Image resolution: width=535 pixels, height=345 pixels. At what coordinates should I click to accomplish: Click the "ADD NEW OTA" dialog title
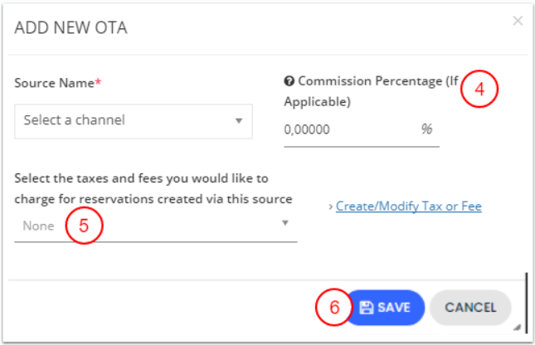coord(71,27)
